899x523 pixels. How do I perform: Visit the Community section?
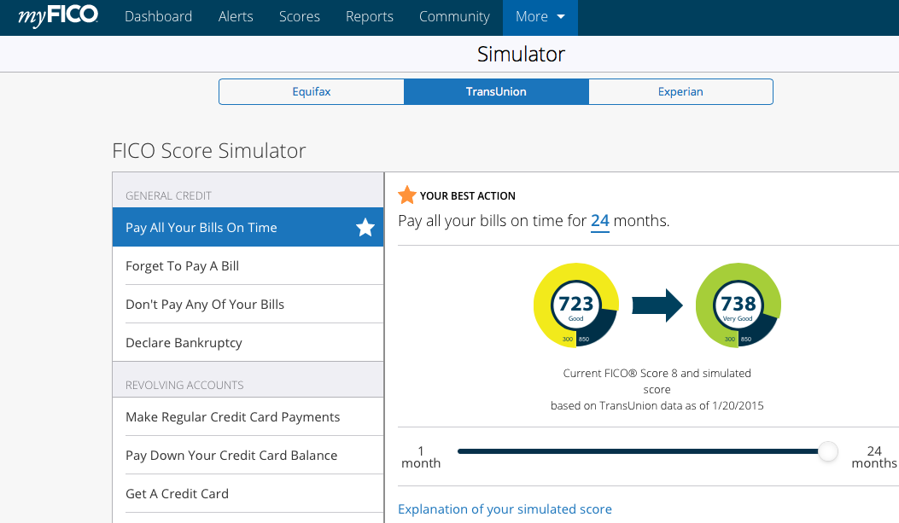click(x=455, y=16)
